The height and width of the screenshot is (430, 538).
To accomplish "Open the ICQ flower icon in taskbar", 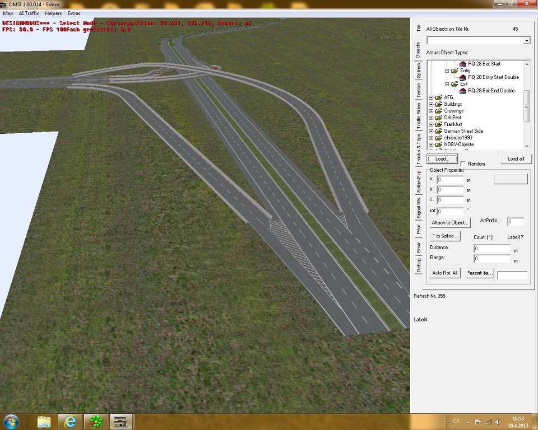I will click(96, 421).
